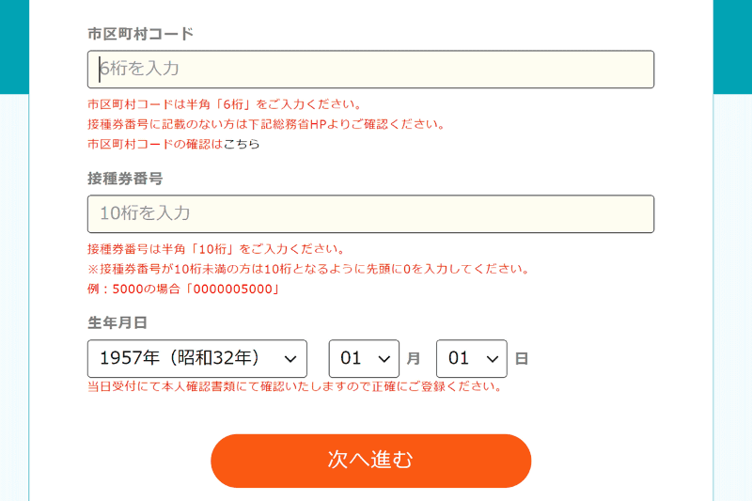This screenshot has width=752, height=501.
Task: Expand the birth day dropdown showing 01
Action: (471, 359)
